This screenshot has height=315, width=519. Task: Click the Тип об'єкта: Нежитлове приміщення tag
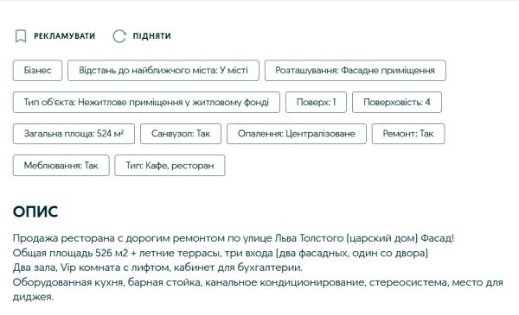pos(146,103)
